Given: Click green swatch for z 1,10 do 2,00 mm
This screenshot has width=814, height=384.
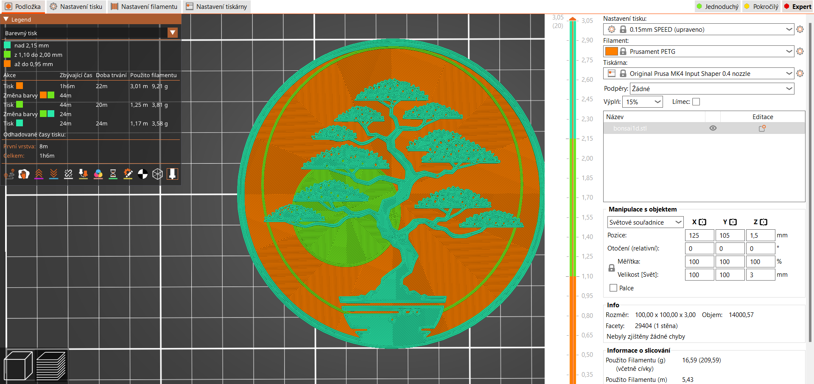Looking at the screenshot, I should pos(7,55).
